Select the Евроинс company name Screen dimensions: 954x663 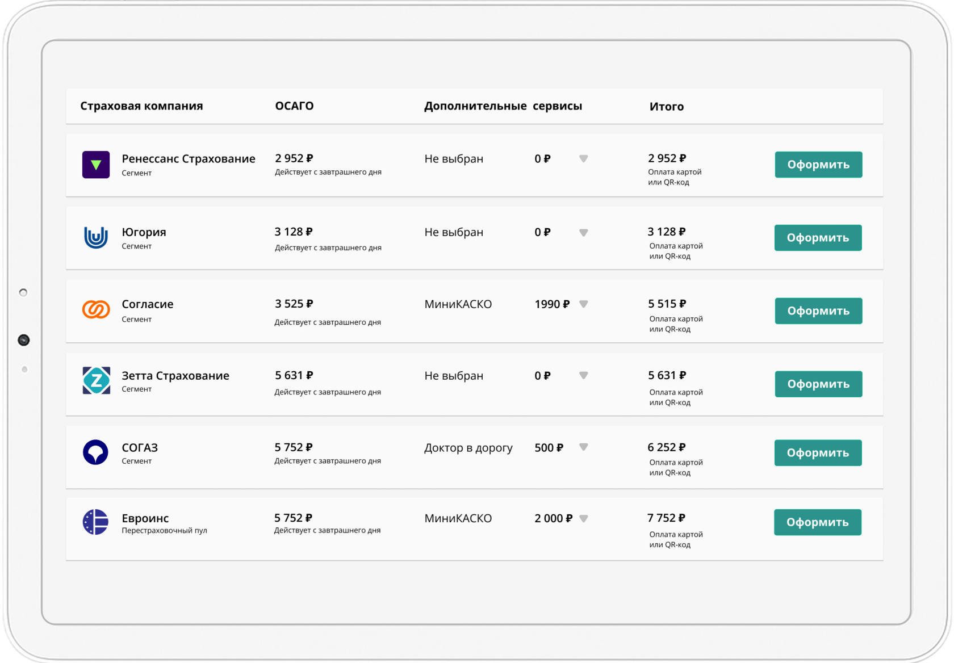pyautogui.click(x=145, y=518)
